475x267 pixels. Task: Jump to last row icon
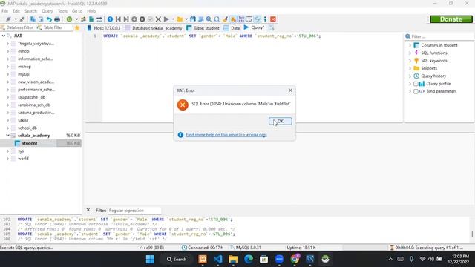[x=126, y=19]
